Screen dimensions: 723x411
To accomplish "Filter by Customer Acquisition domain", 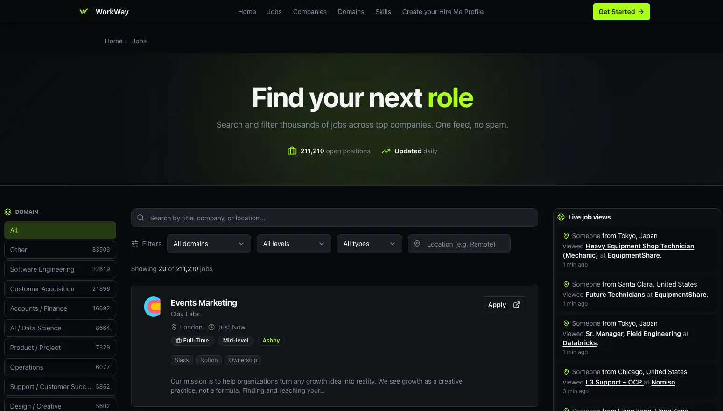I will click(60, 289).
